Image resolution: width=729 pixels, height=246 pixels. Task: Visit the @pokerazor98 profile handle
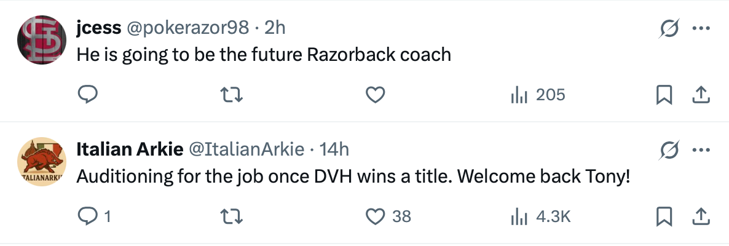pos(187,28)
